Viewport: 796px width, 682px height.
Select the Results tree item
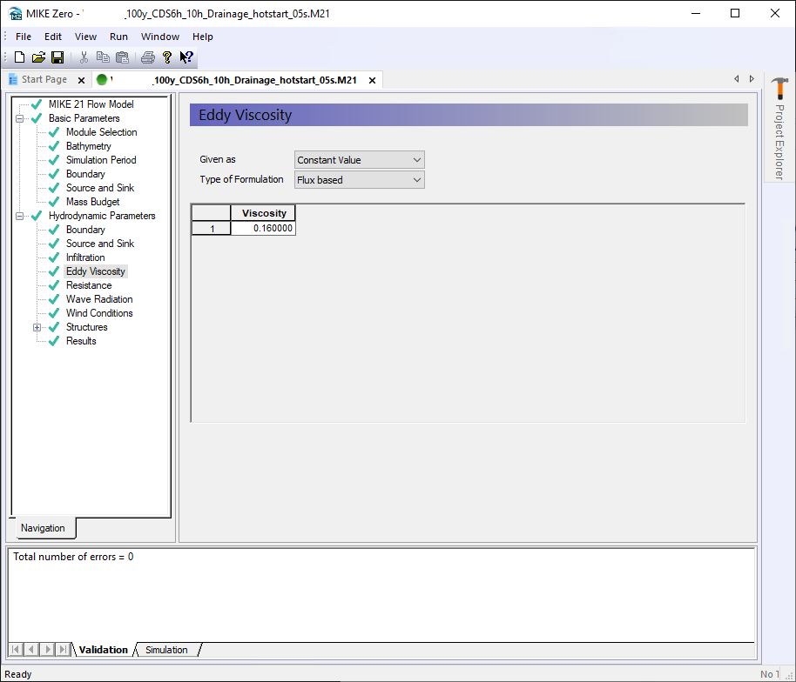81,341
